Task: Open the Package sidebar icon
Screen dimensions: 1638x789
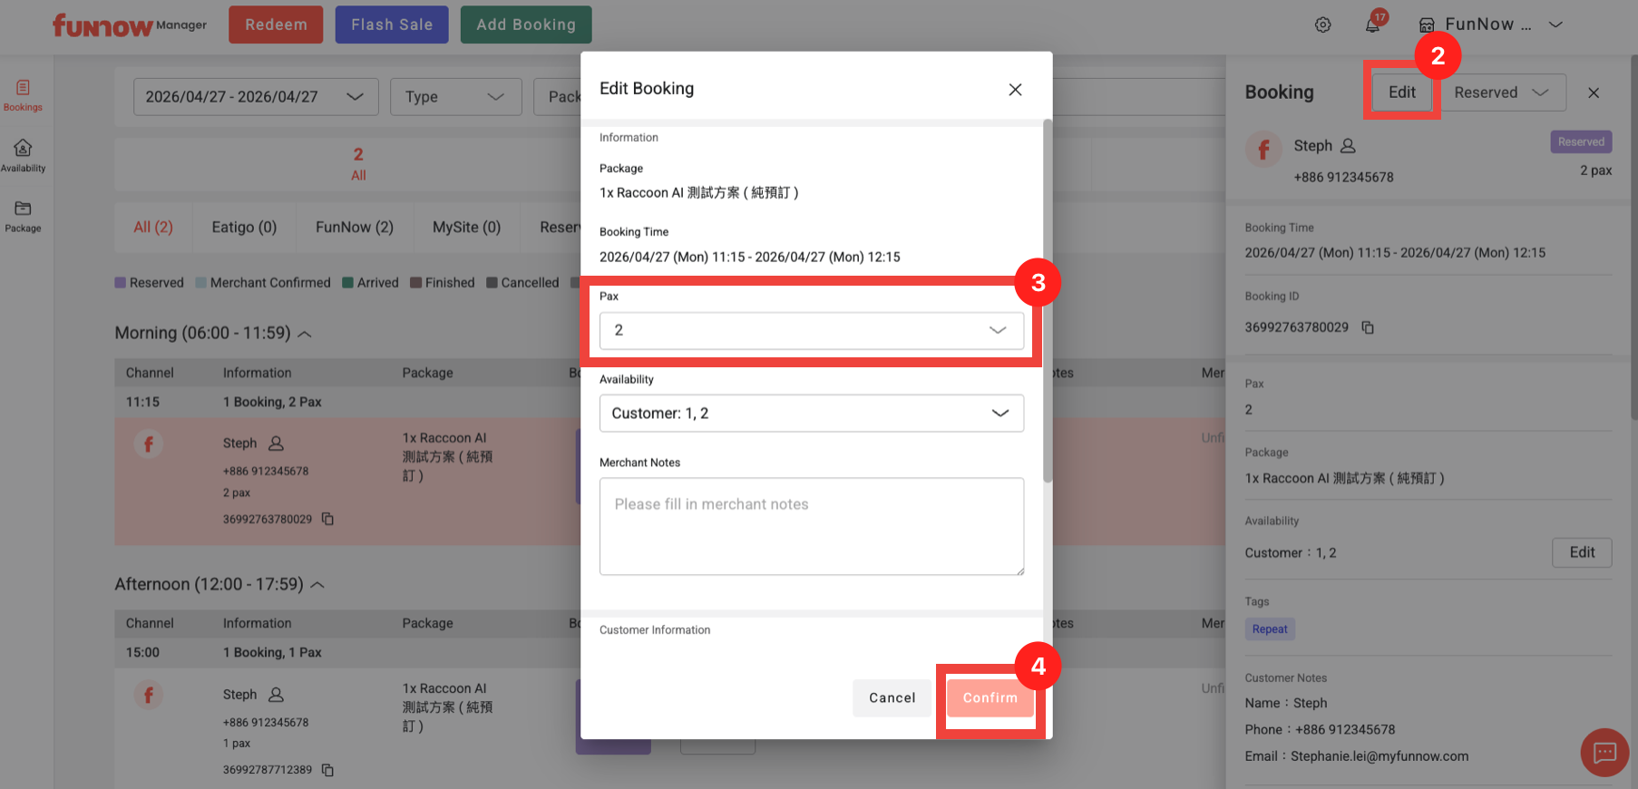Action: click(23, 216)
